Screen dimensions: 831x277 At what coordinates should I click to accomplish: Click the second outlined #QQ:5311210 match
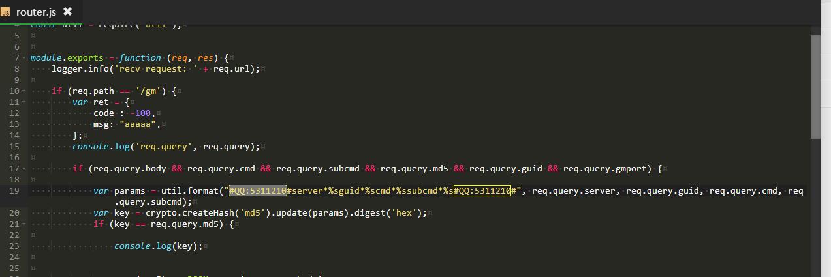[x=482, y=191]
